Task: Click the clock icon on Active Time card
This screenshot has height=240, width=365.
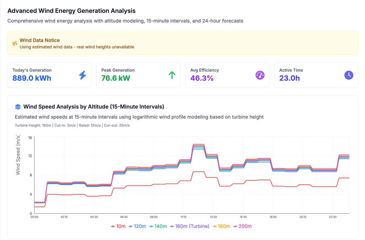Action: click(349, 75)
